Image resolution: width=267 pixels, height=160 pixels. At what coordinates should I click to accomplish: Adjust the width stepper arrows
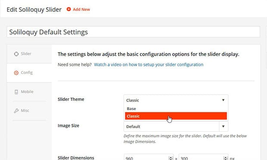171,158
